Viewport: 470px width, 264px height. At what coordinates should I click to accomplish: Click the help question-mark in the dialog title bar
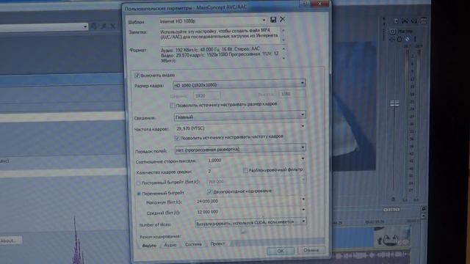305,4
